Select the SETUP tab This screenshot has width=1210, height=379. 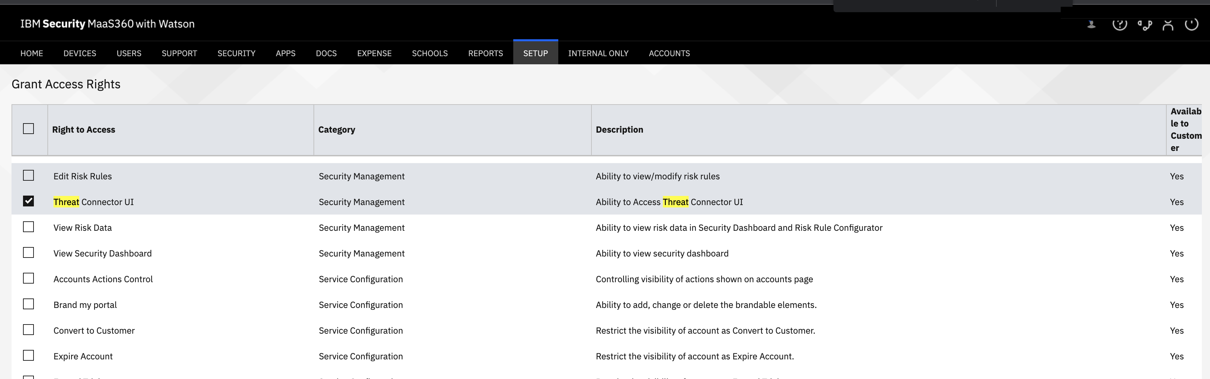[x=536, y=52]
